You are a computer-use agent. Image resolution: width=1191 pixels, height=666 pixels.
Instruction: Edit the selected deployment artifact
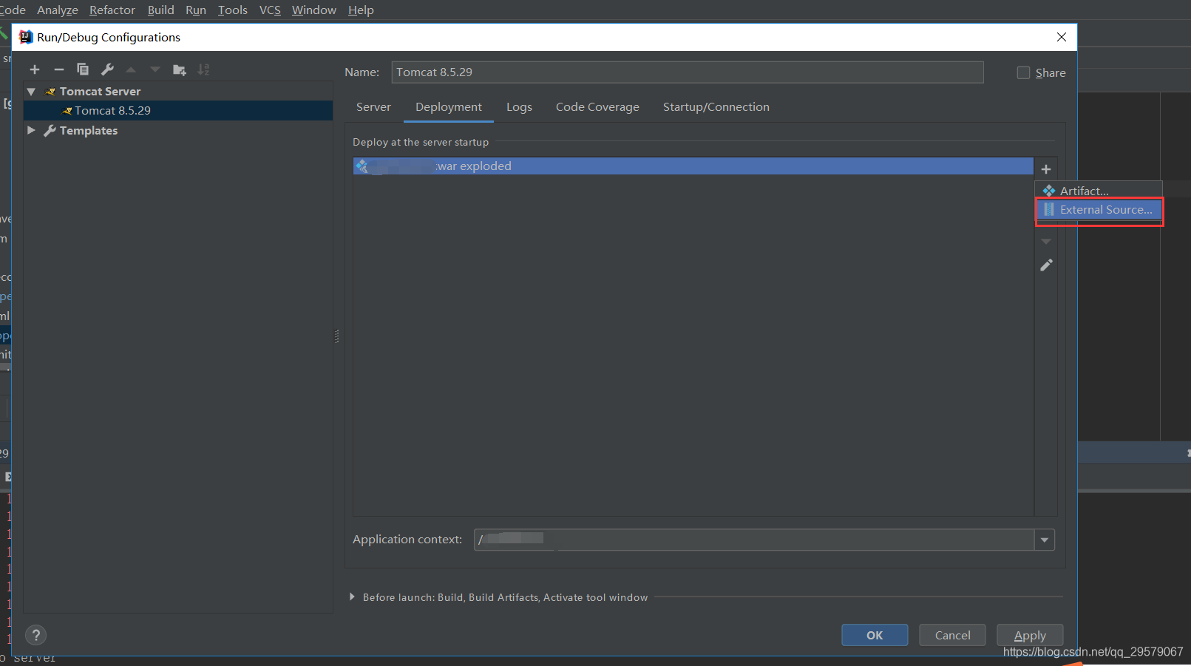click(x=1046, y=265)
